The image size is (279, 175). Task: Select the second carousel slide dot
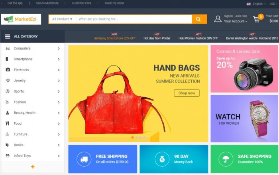tap(136, 137)
